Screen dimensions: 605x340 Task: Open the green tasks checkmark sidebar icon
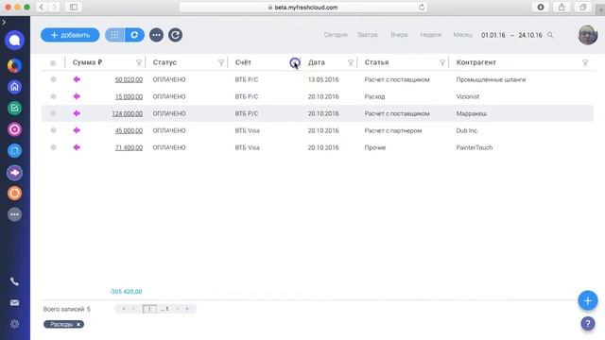coord(15,109)
